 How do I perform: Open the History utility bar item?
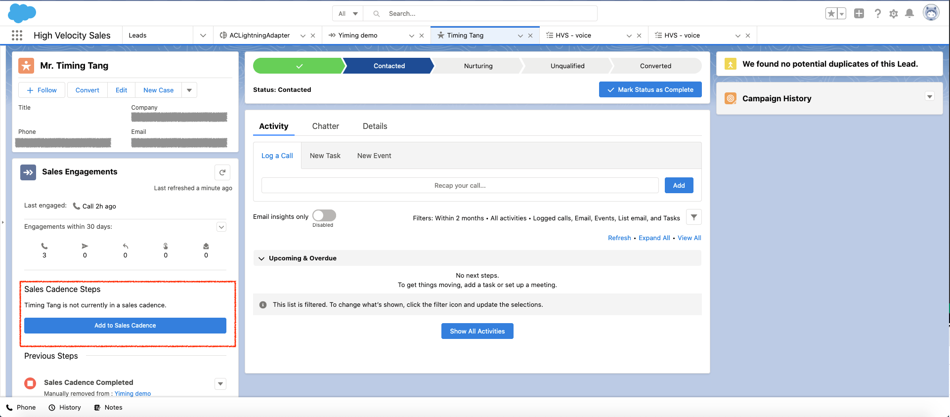pos(65,408)
